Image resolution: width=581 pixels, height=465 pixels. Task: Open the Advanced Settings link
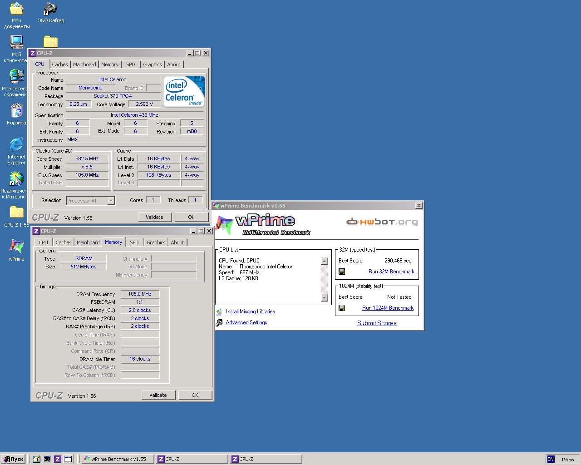click(246, 322)
